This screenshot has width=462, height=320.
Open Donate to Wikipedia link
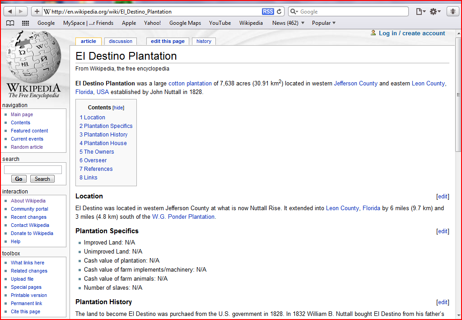point(32,233)
